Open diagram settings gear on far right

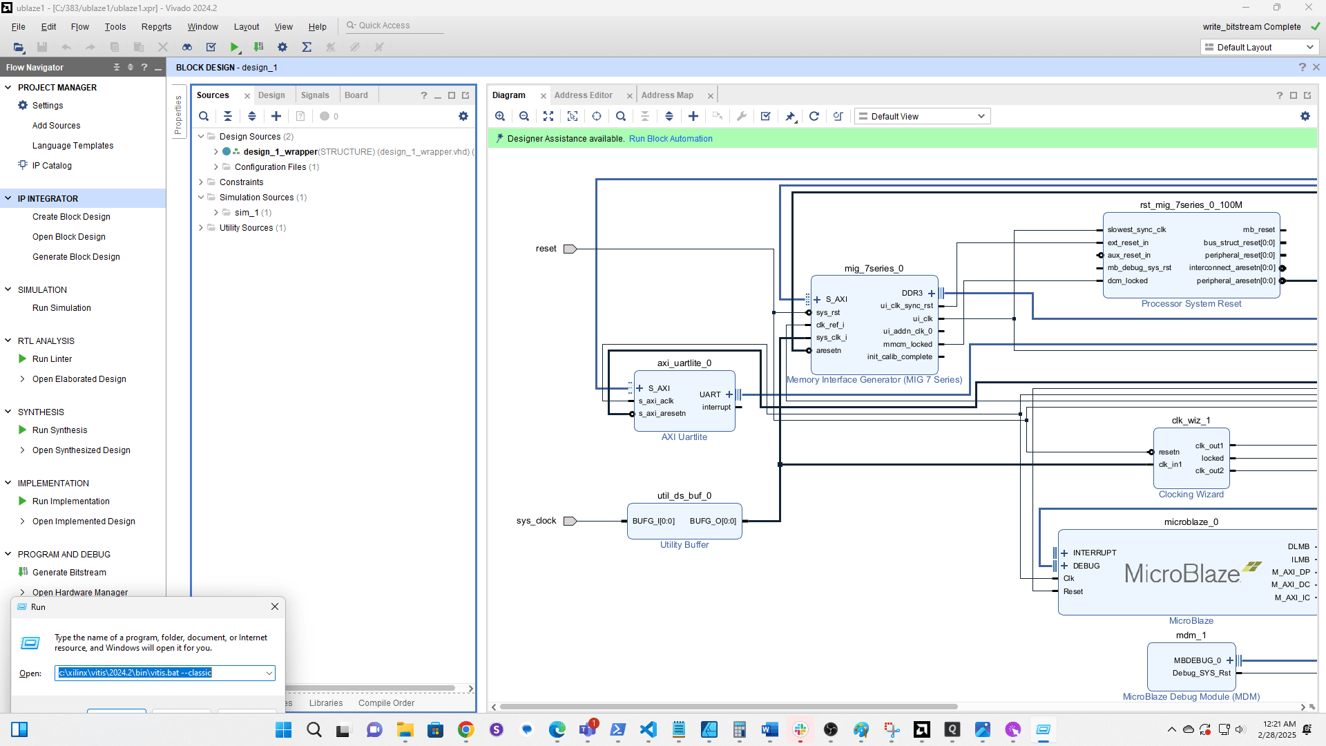click(x=1305, y=116)
